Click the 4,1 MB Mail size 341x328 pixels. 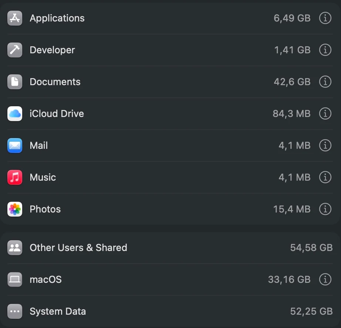click(x=295, y=145)
